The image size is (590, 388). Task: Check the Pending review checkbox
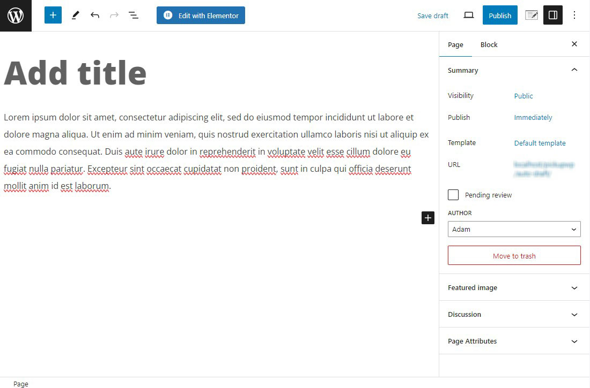(453, 195)
